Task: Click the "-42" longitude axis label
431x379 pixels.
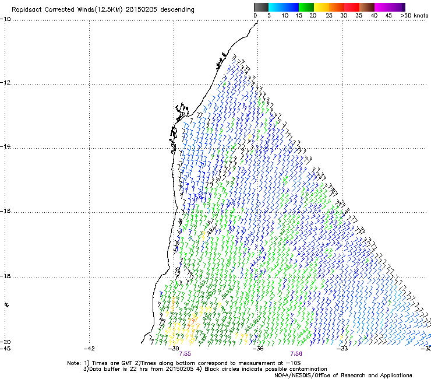Action: click(x=89, y=349)
